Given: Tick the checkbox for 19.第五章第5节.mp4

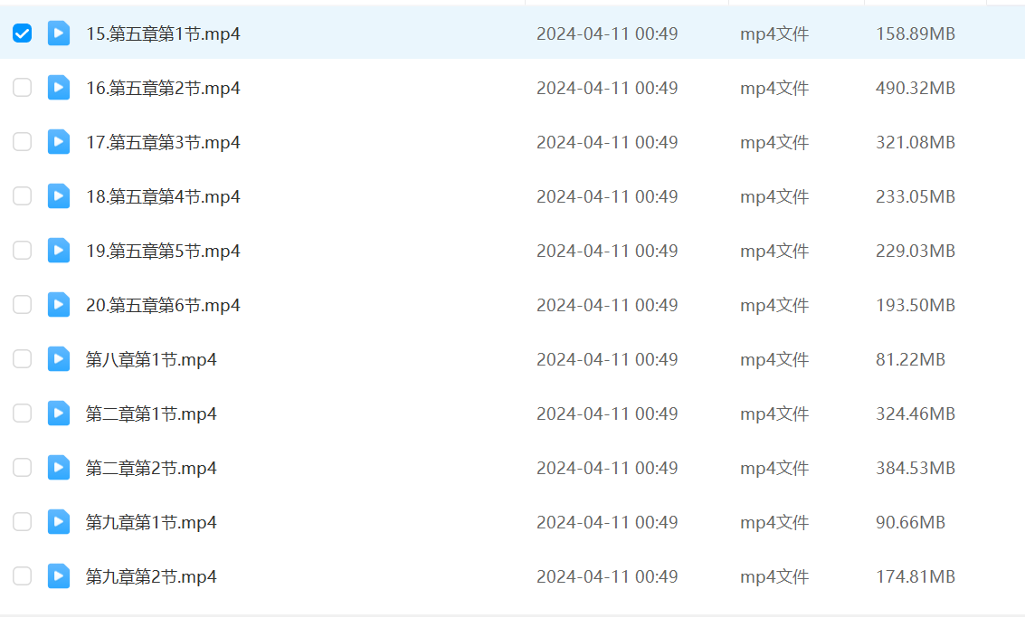Looking at the screenshot, I should coord(22,251).
